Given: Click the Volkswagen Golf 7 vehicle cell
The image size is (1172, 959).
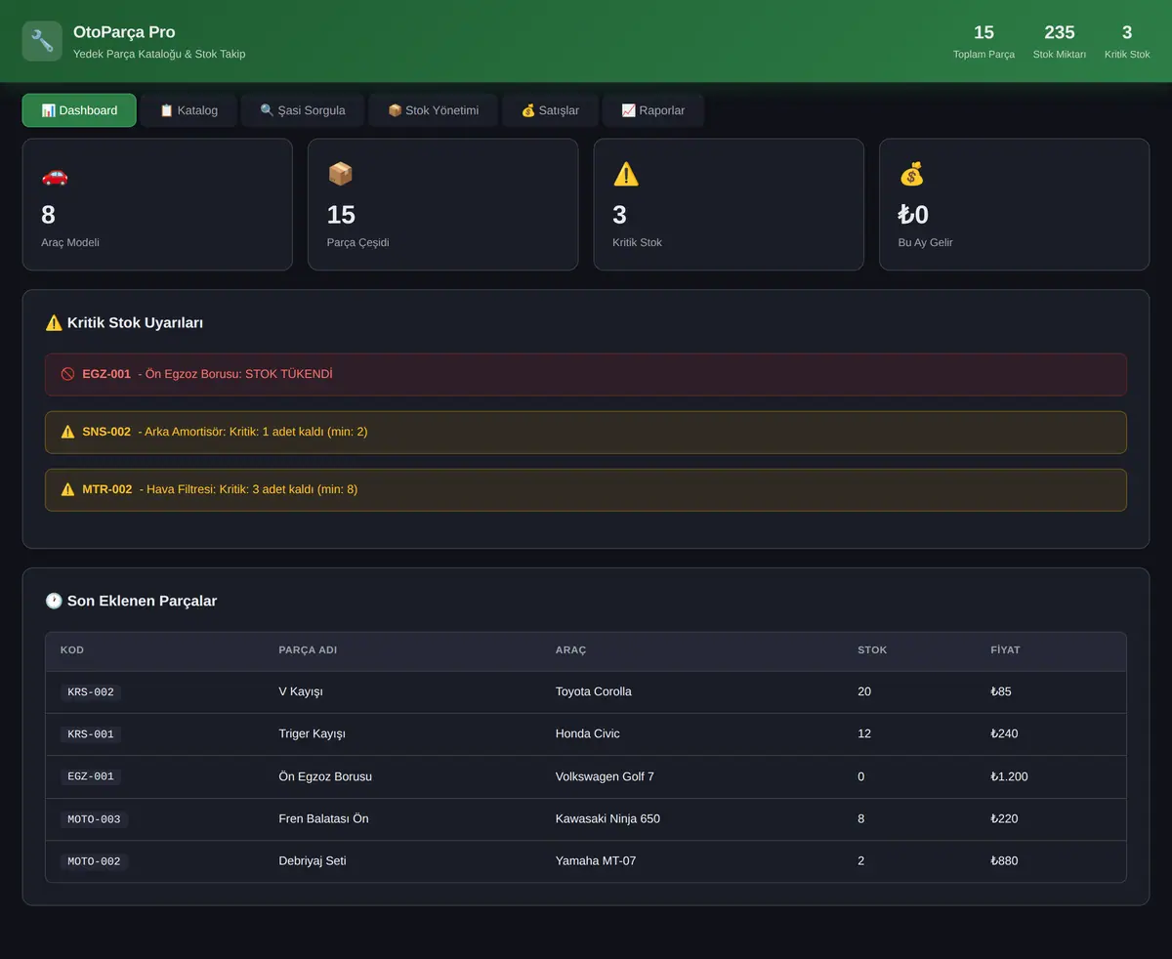Looking at the screenshot, I should 605,776.
